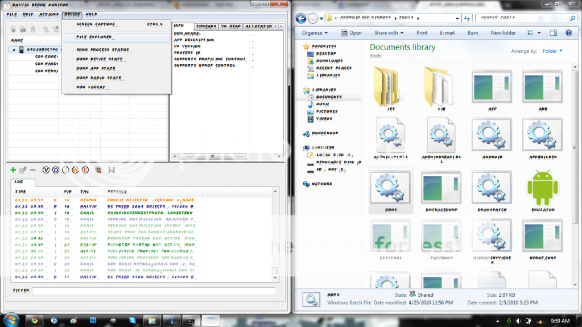Toggle the Error (E) log level
This screenshot has height=327, width=582.
[85, 170]
